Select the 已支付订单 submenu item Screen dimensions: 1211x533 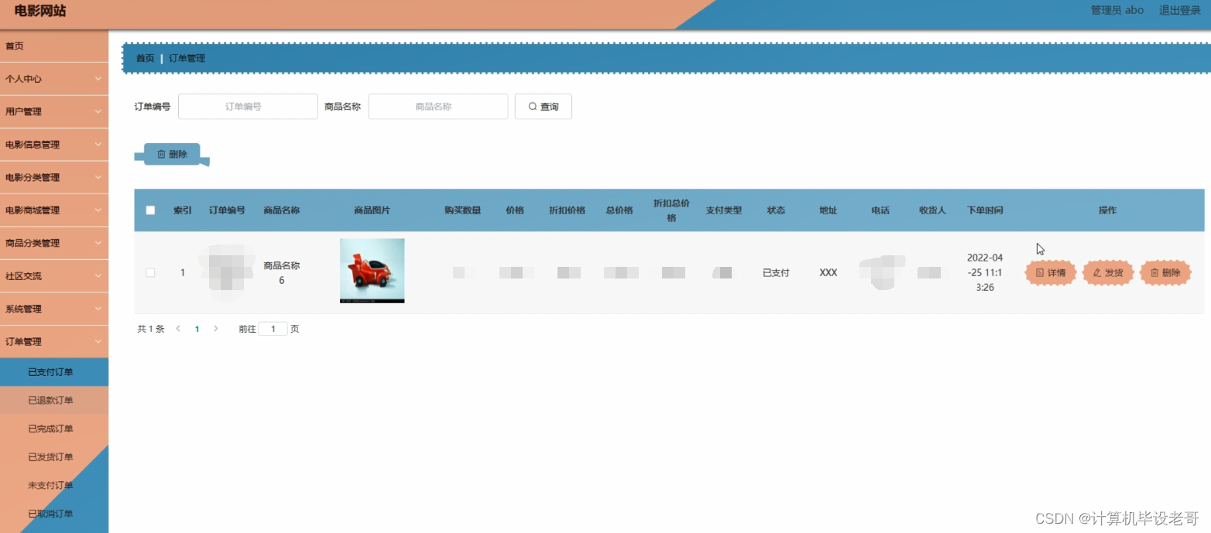coord(54,372)
